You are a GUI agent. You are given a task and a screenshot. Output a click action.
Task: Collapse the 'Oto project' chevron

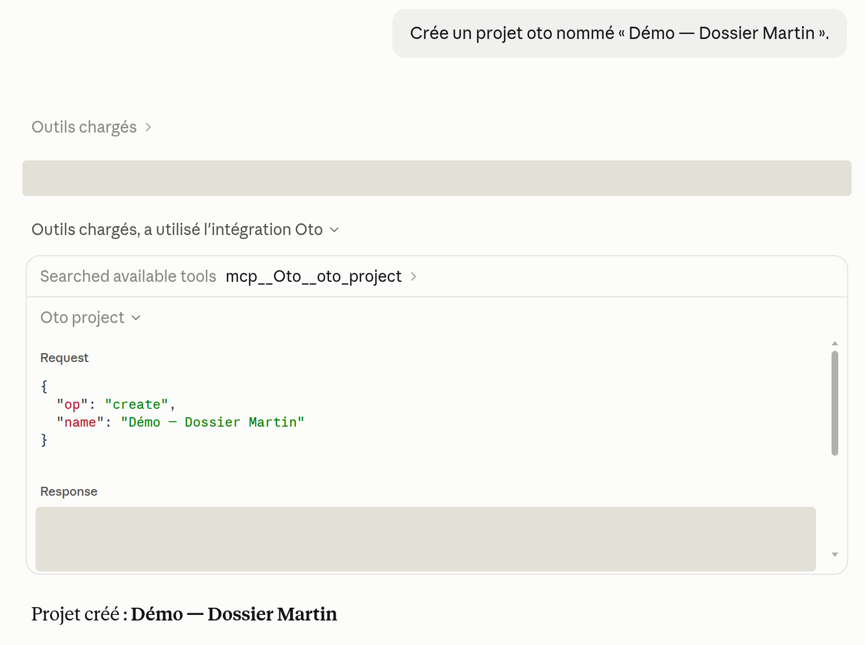point(136,318)
